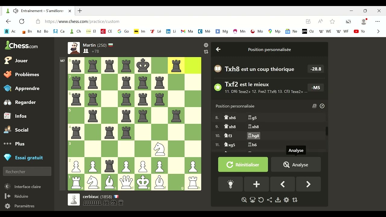Step back one move with the left chevron
386x217 pixels.
point(283,184)
